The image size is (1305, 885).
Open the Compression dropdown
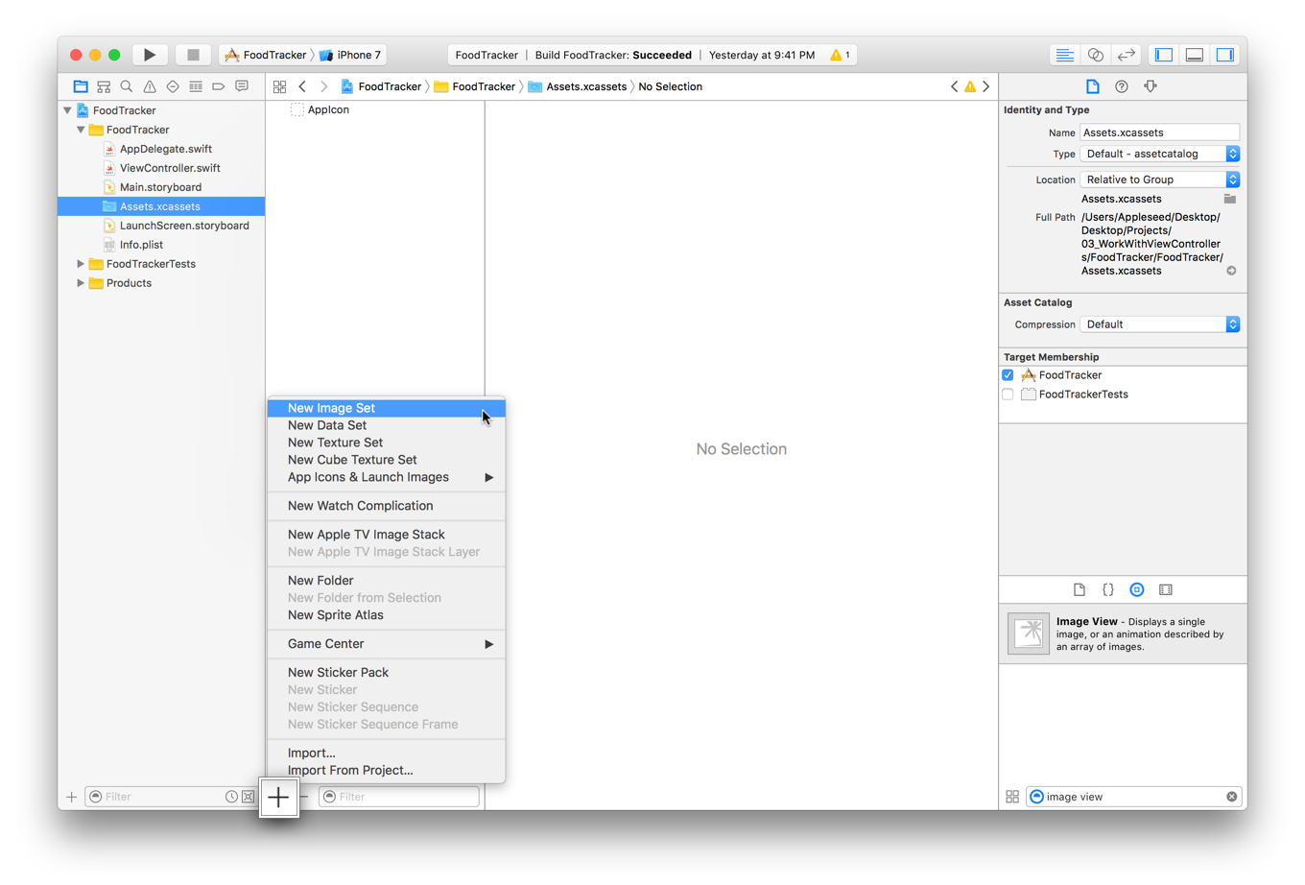pos(1160,324)
